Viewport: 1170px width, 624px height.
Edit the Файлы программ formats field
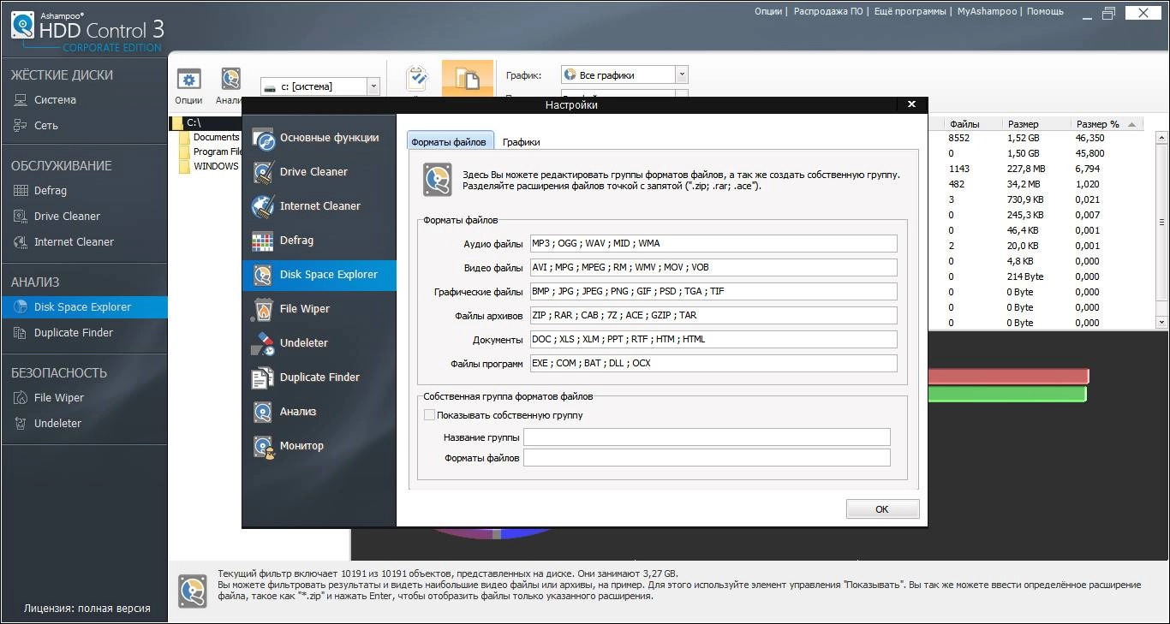(x=713, y=364)
